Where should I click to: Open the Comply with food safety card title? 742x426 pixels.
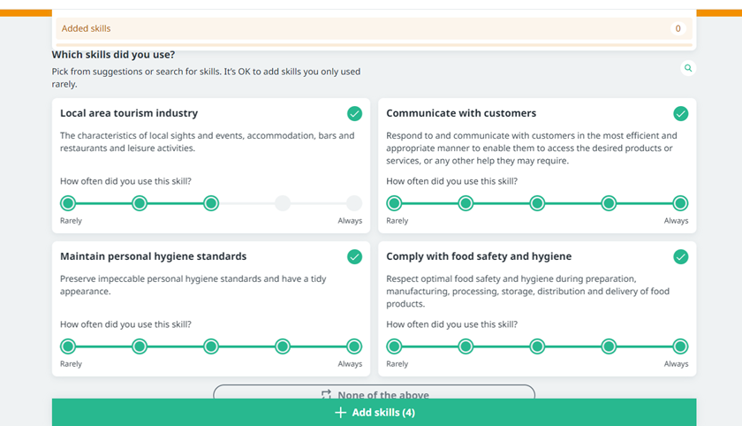click(x=479, y=257)
